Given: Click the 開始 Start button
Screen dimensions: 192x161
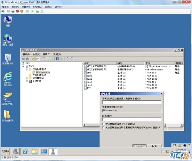Looking at the screenshot, I should [5, 152].
